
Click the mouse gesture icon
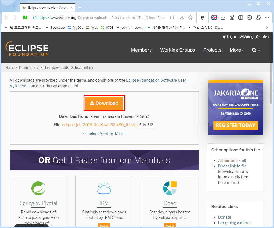pyautogui.click(x=203, y=18)
